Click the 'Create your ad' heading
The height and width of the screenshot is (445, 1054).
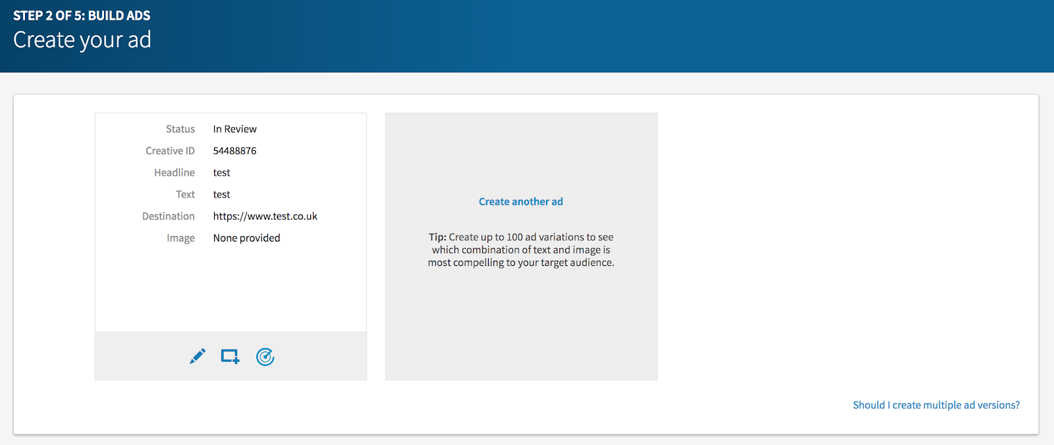82,40
